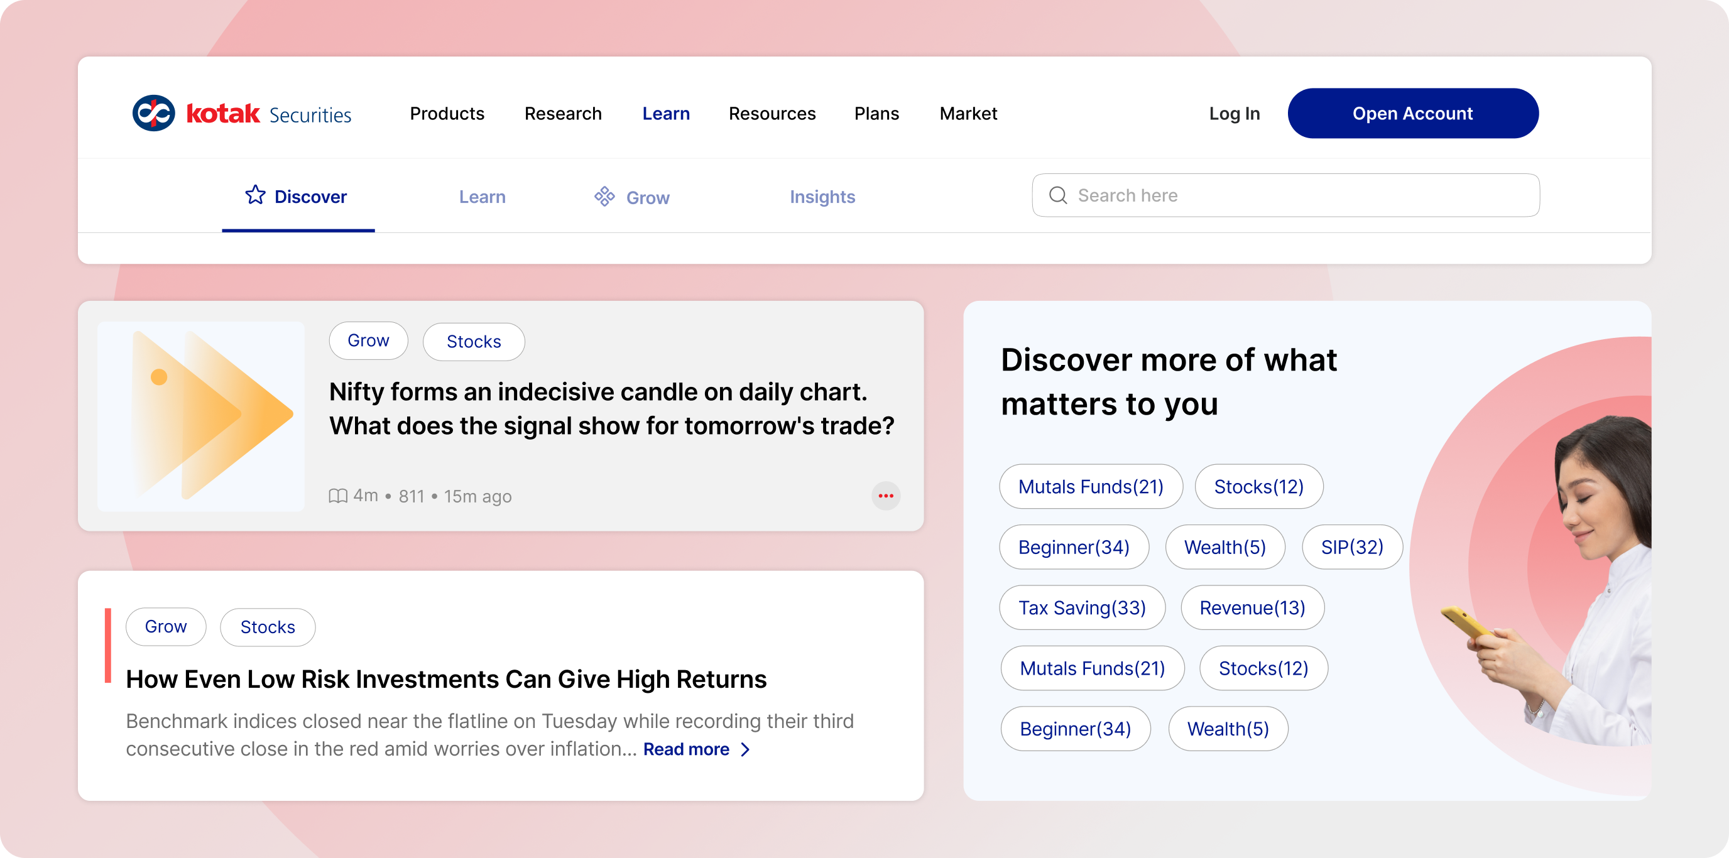Click the book reading-time icon on Nifty card
1729x858 pixels.
pos(337,496)
